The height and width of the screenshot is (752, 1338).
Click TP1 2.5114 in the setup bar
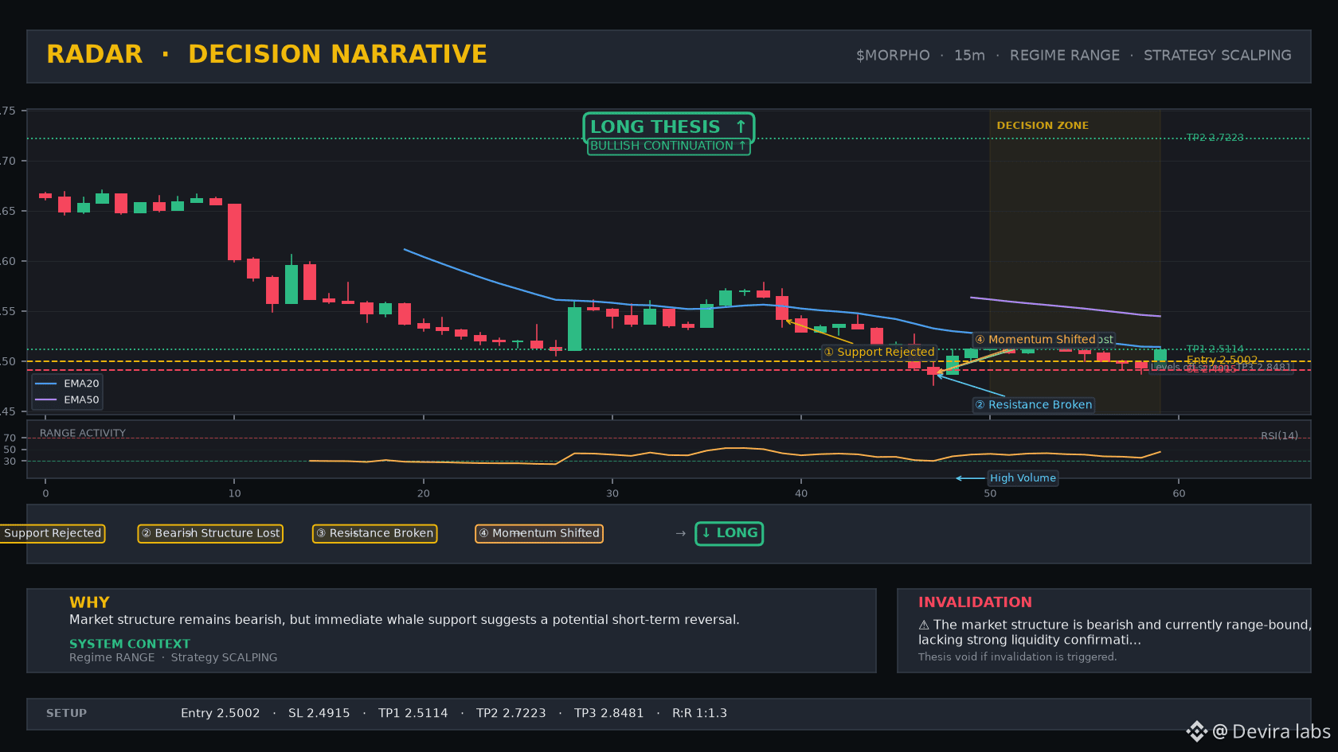tap(413, 714)
